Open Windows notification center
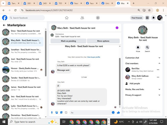167x125 pixels. [x=162, y=122]
